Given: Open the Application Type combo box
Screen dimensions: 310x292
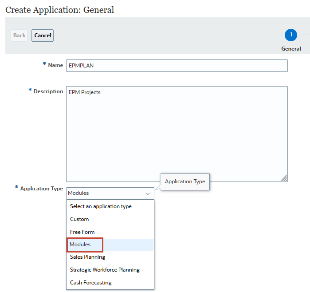Looking at the screenshot, I should pyautogui.click(x=110, y=193).
